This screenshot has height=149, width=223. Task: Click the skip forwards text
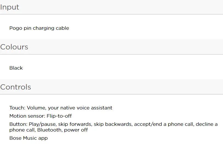(x=75, y=124)
